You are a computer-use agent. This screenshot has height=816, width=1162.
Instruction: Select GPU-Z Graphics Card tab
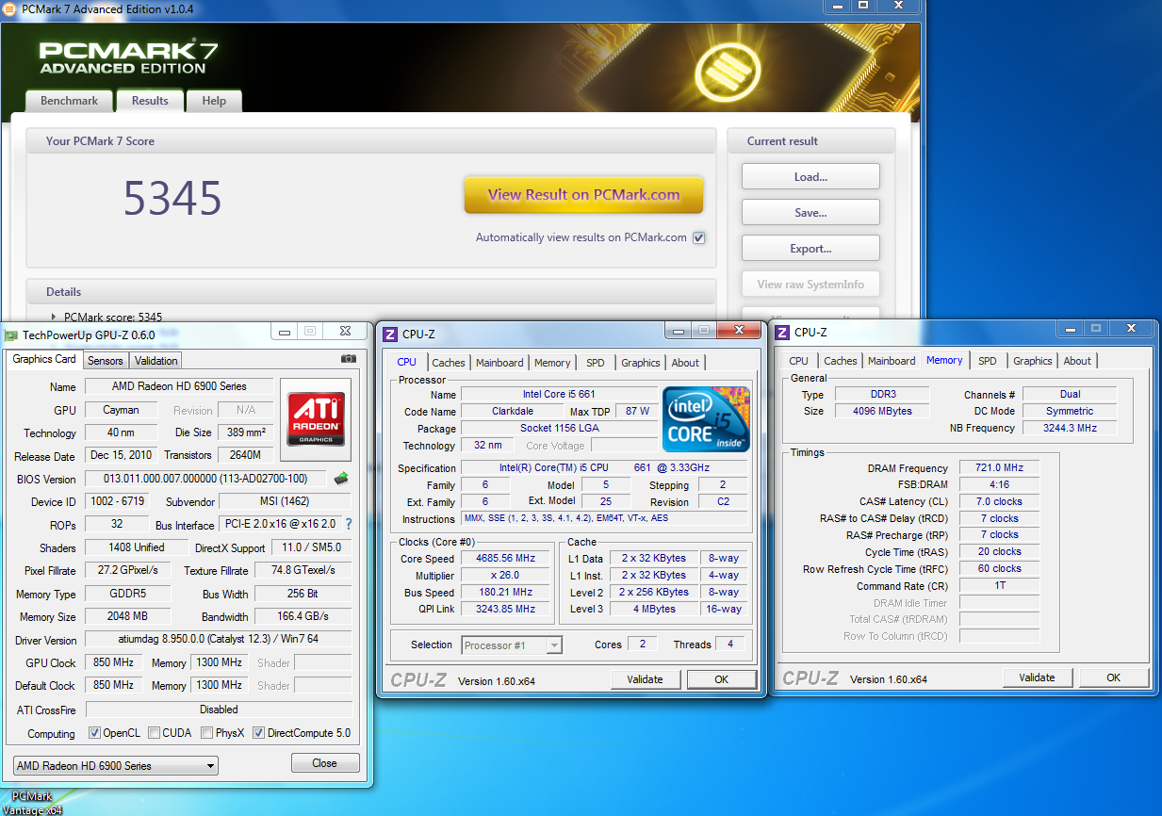(x=44, y=359)
